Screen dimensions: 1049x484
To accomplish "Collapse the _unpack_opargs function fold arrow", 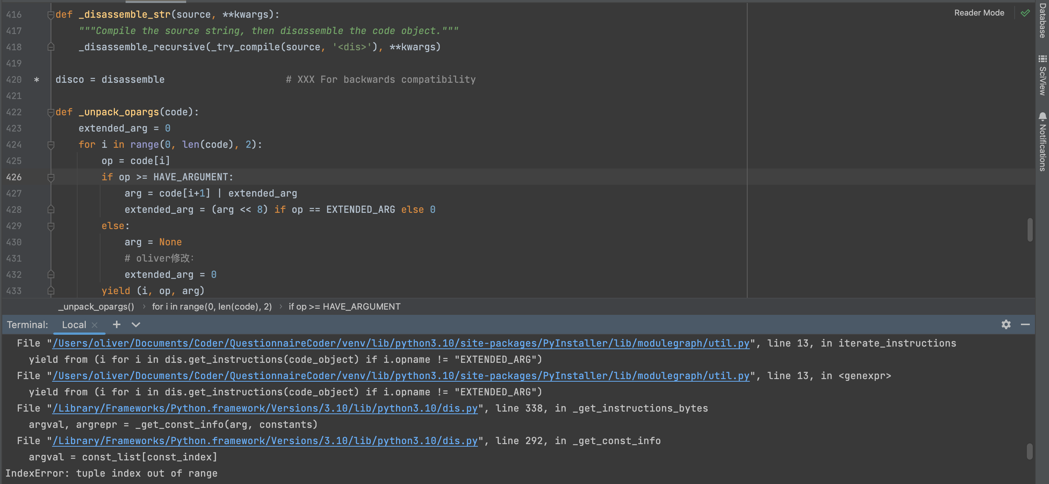I will (51, 112).
